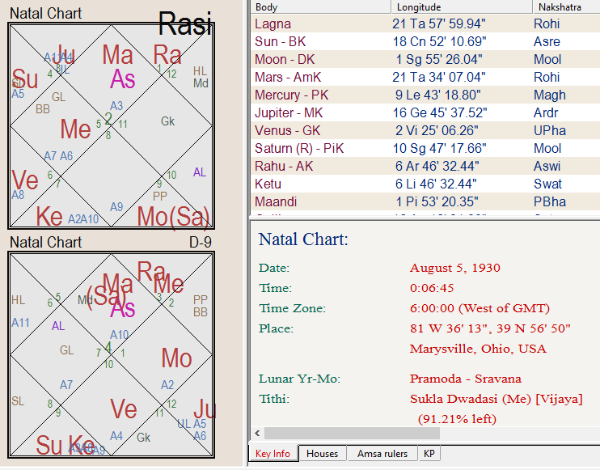Screen dimensions: 600x470
Task: Click the Ve glyph in Rasi chart
Action: pos(25,180)
